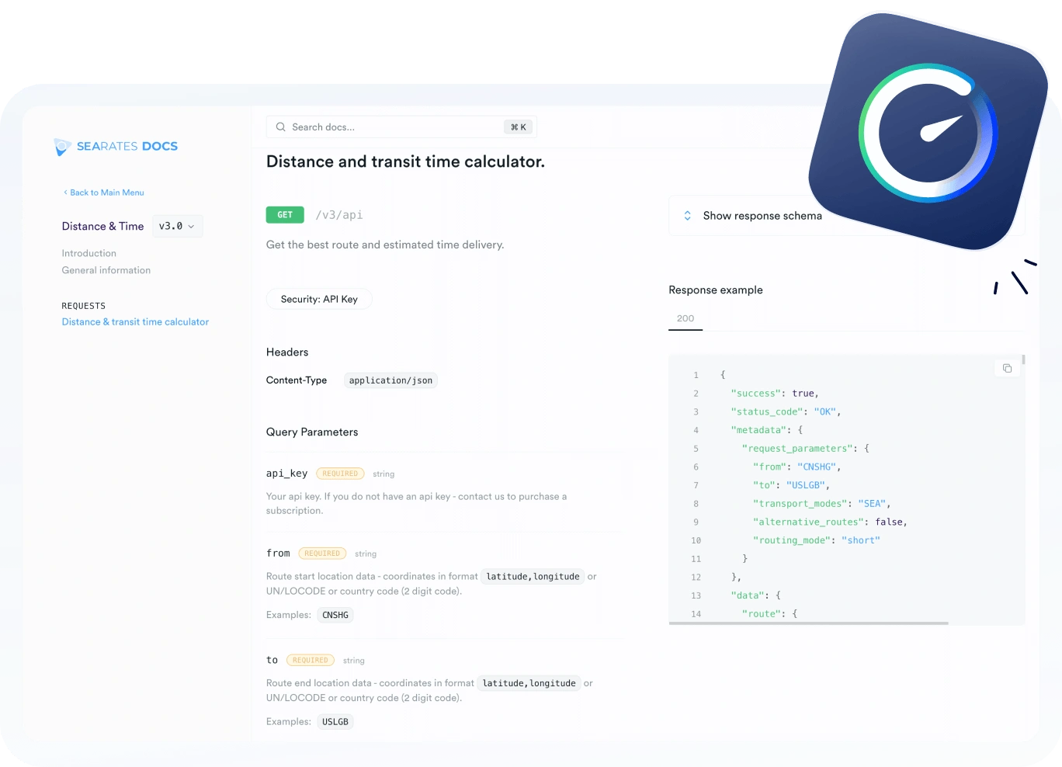Select the 200 response tab
The image size is (1062, 767).
click(685, 318)
